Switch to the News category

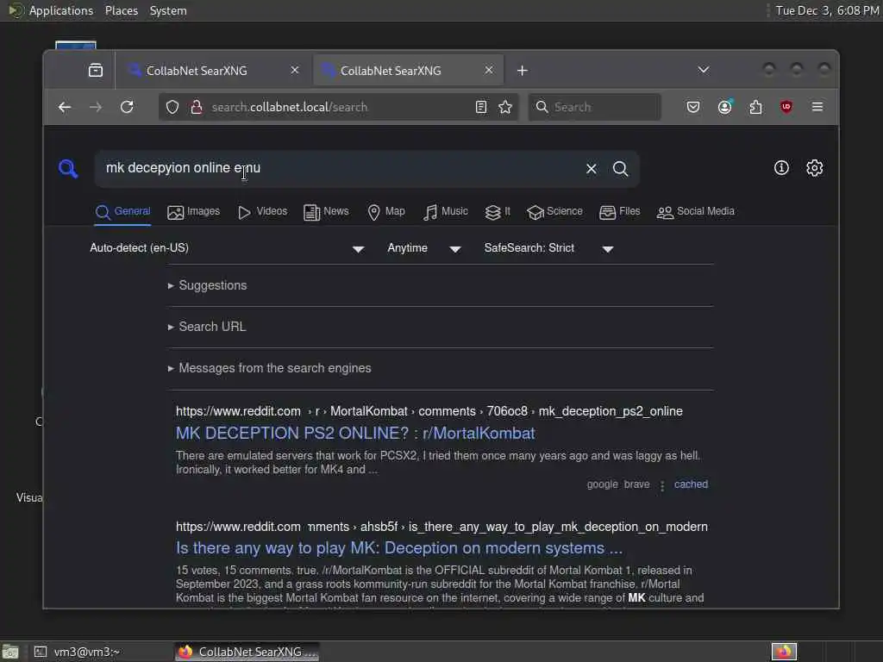326,212
